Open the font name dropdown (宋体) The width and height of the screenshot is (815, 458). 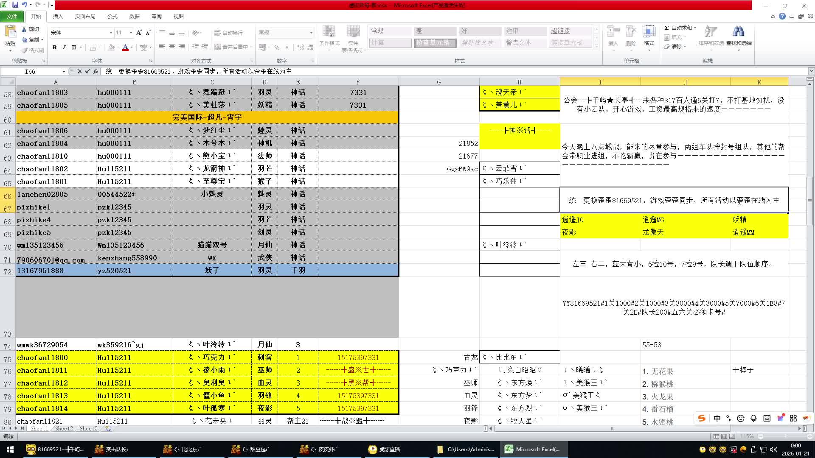(111, 33)
